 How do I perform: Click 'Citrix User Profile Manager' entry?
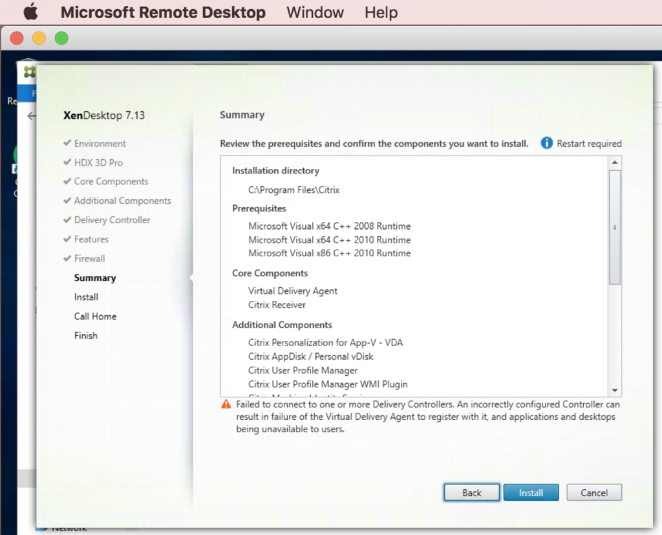point(303,371)
